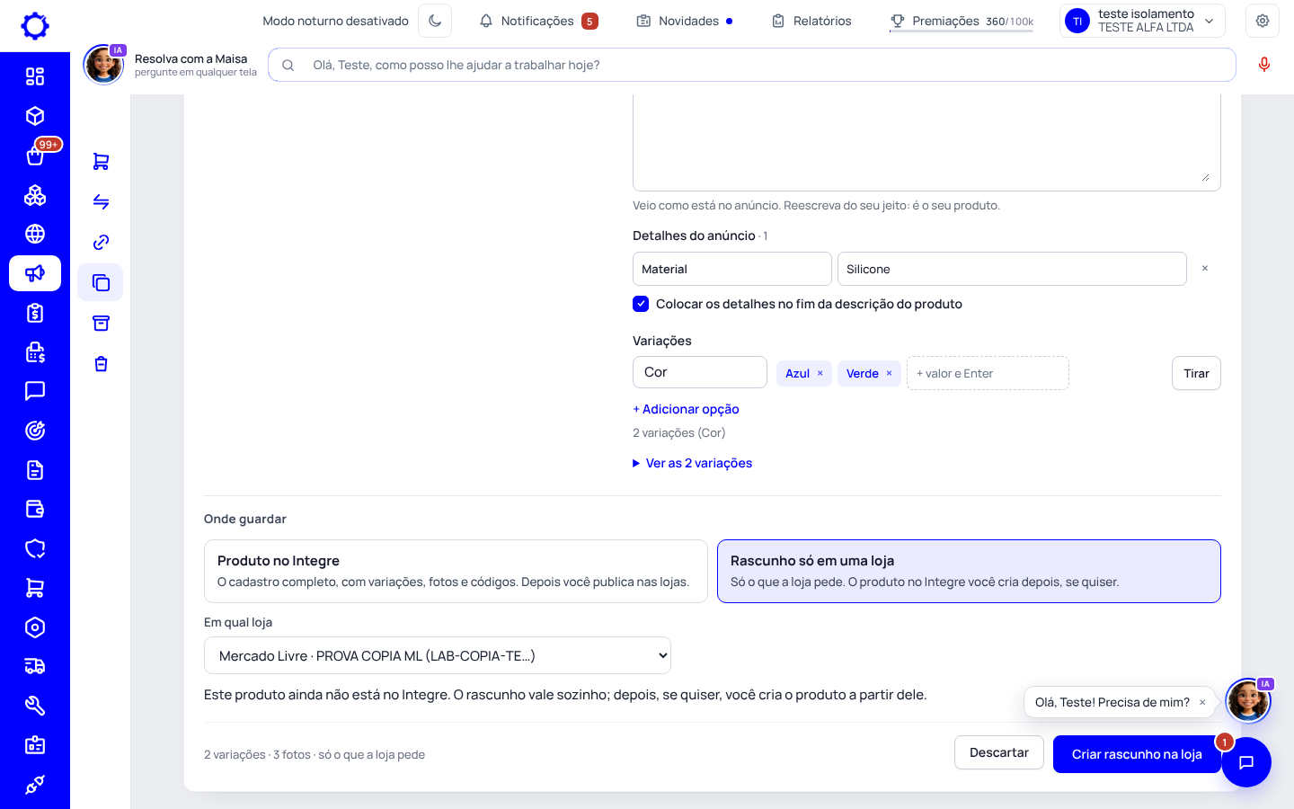Image resolution: width=1294 pixels, height=809 pixels.
Task: Remove the Material detail row
Action: [x=1205, y=269]
